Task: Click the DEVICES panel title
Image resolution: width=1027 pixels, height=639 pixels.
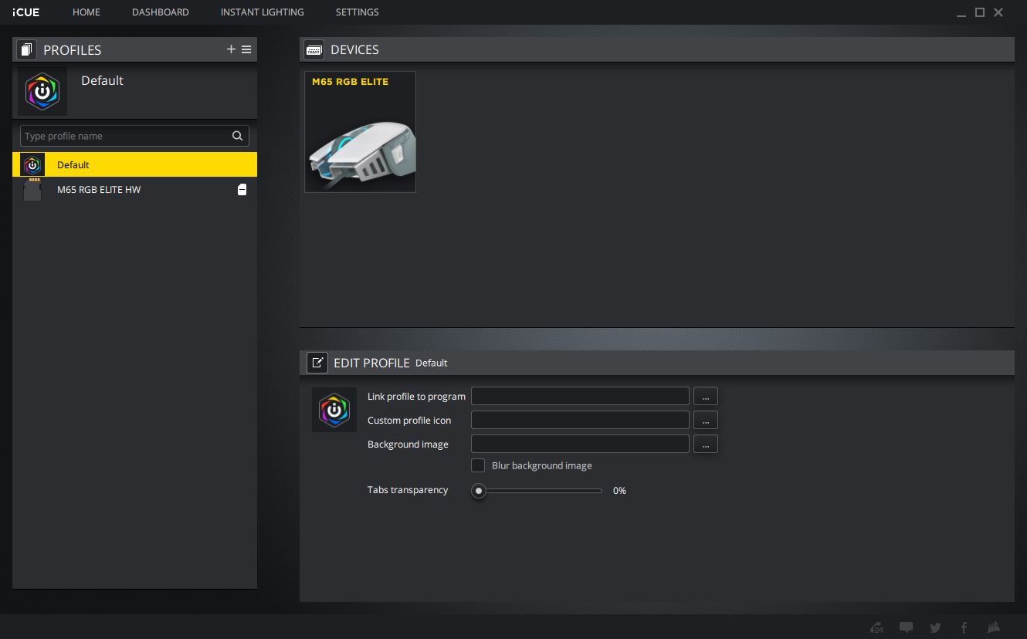Action: pyautogui.click(x=354, y=49)
